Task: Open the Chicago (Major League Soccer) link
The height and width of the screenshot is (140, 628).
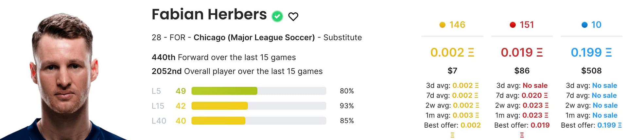Action: pyautogui.click(x=254, y=37)
